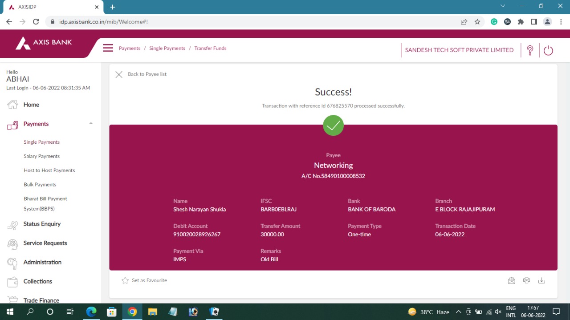Image resolution: width=570 pixels, height=320 pixels.
Task: Click debit account 910020028926267
Action: (x=197, y=235)
